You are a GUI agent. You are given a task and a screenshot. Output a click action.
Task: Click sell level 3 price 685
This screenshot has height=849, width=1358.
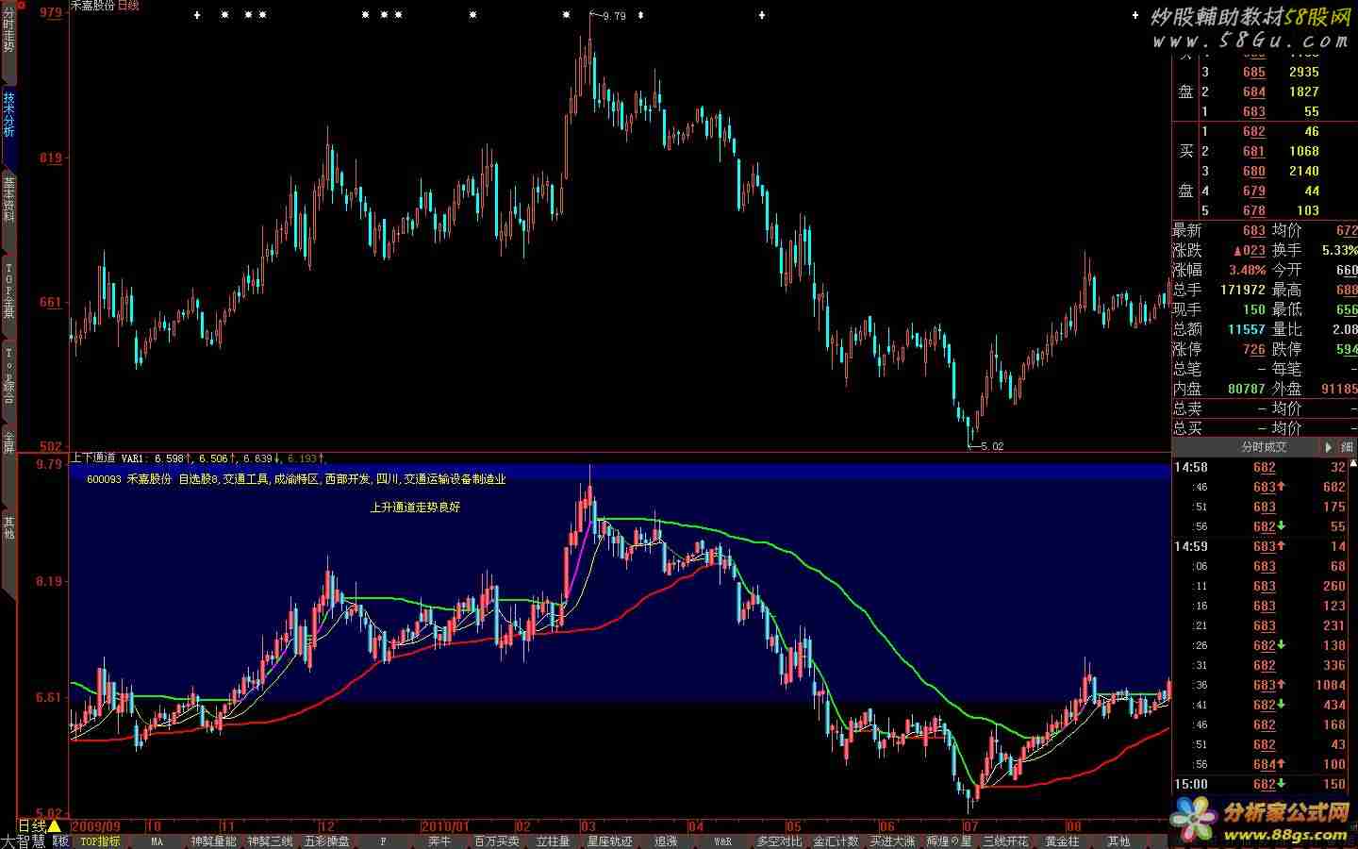[x=1253, y=72]
